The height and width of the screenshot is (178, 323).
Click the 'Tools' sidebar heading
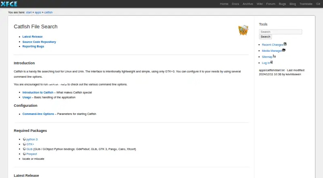(x=263, y=24)
